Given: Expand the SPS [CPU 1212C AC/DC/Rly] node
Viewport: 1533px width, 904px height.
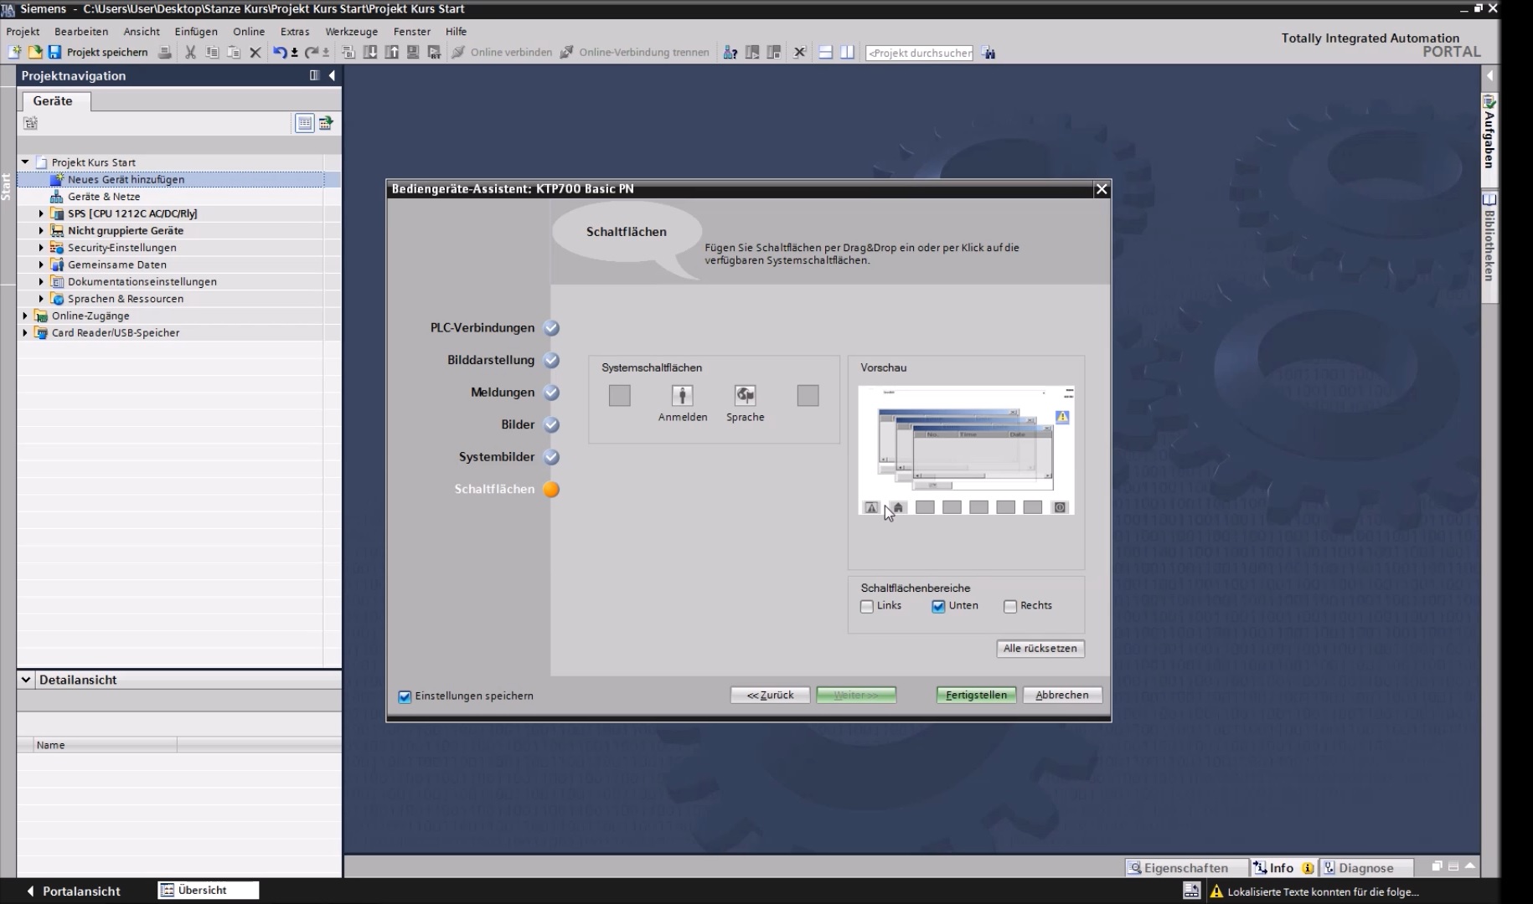Looking at the screenshot, I should tap(41, 213).
